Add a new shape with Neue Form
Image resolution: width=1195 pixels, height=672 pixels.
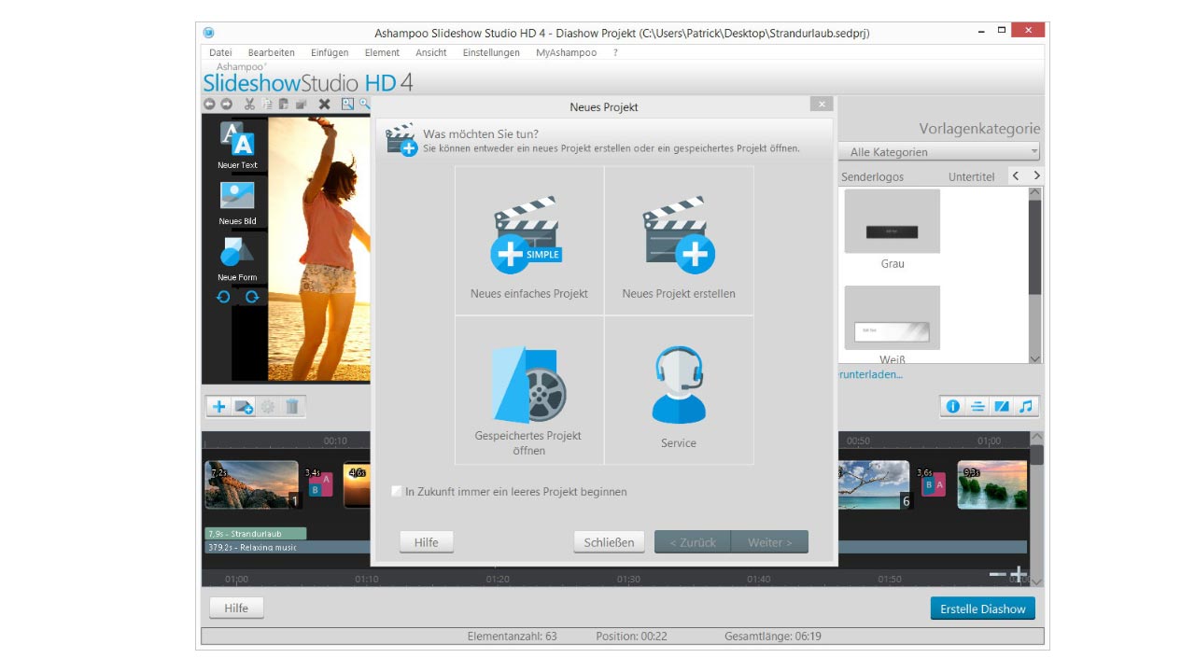(237, 259)
